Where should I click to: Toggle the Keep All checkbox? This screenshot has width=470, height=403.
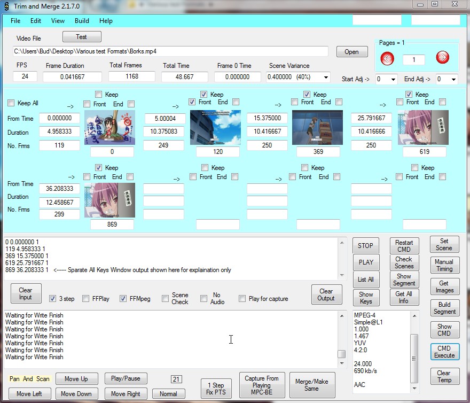tap(11, 103)
